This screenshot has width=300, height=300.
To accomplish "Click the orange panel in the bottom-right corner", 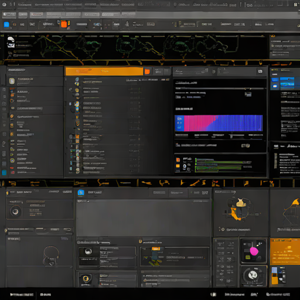I will tap(285, 251).
